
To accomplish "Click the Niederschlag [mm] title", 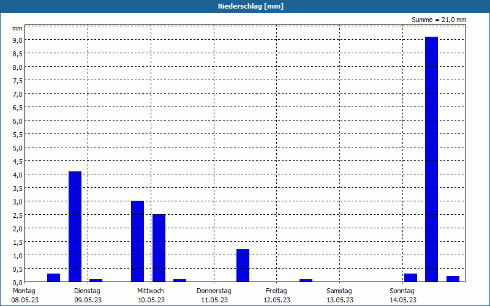I will tap(251, 6).
